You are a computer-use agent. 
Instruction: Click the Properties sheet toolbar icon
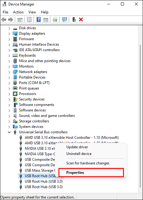(x=29, y=20)
